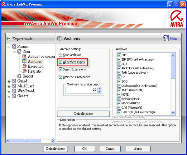Click archives list scroll up arrow
This screenshot has width=187, height=155.
coord(173,55)
